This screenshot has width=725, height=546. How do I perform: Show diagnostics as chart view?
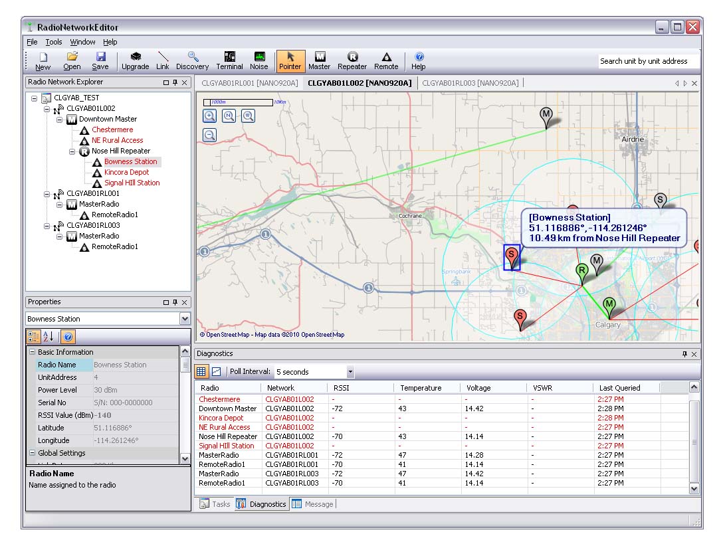coord(217,371)
